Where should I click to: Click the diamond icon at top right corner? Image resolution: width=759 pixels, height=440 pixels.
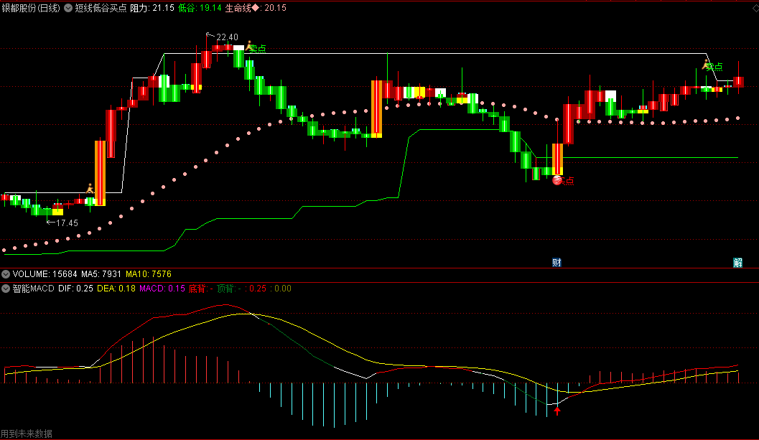[755, 8]
